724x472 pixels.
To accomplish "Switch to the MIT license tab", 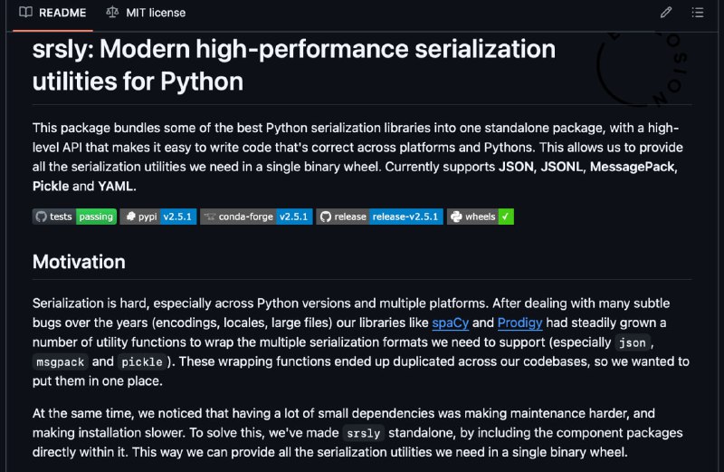I will click(146, 13).
